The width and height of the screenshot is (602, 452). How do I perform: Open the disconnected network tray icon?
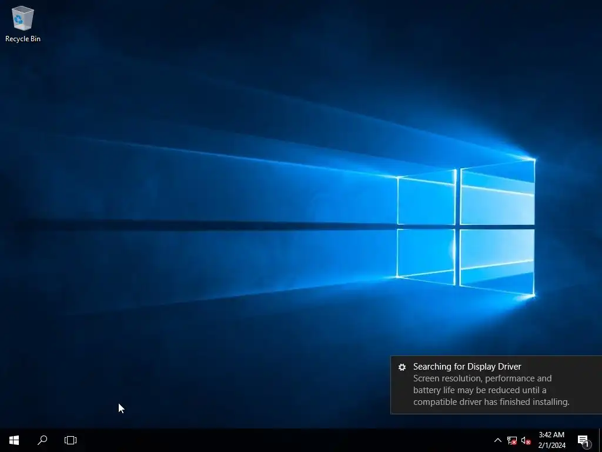coord(512,440)
